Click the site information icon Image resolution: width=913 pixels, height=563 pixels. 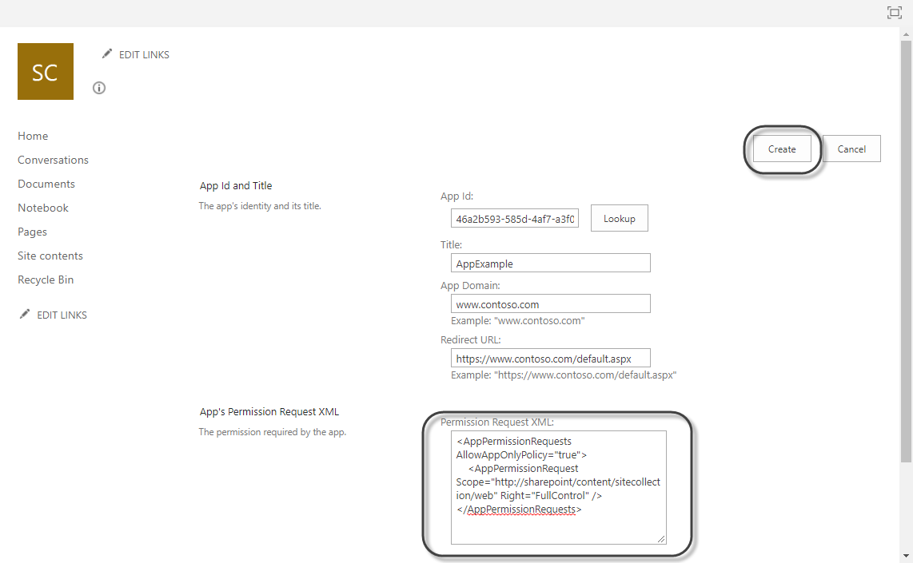point(99,88)
